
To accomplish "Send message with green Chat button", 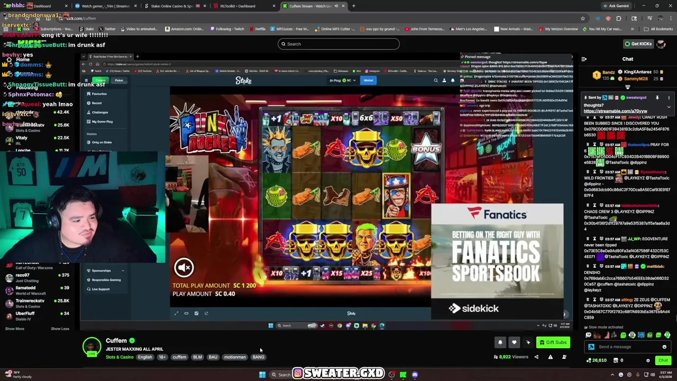I will click(663, 360).
